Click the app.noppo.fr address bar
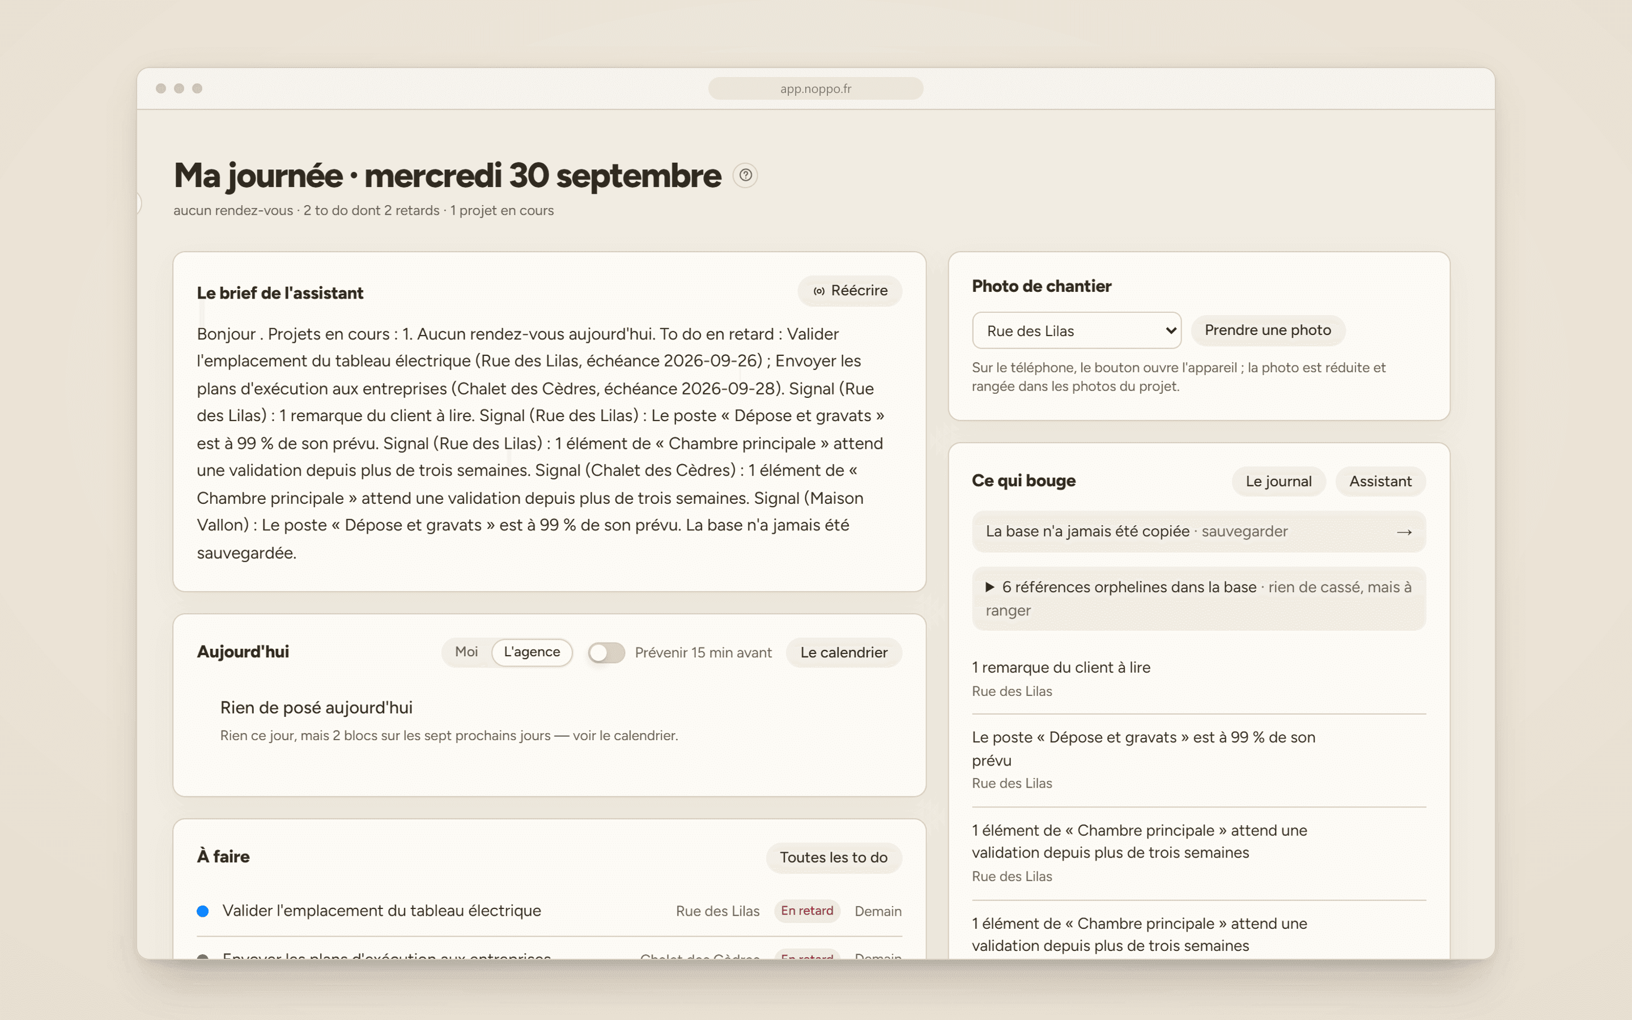1632x1020 pixels. (x=815, y=88)
